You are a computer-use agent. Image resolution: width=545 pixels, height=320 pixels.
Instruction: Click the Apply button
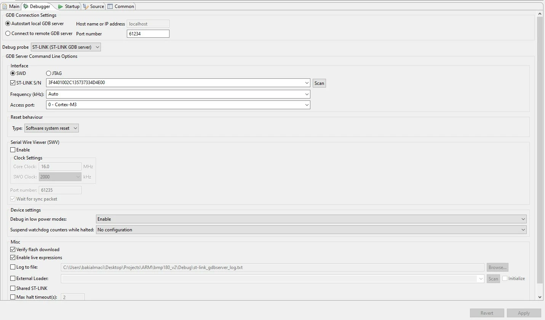(524, 313)
